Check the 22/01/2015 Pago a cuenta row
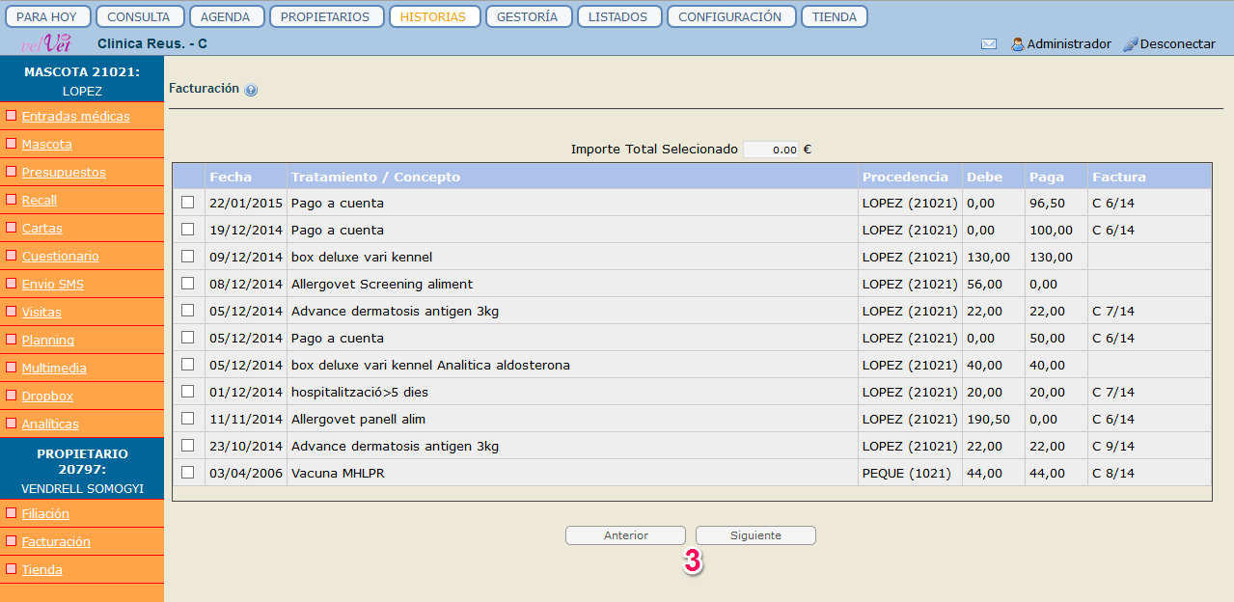1234x602 pixels. coord(187,203)
